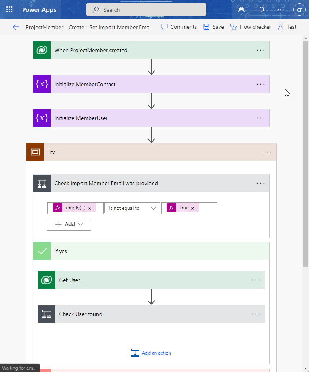The image size is (309, 372).
Task: Click the variable icon on Initialize MemberContact
Action: [42, 84]
